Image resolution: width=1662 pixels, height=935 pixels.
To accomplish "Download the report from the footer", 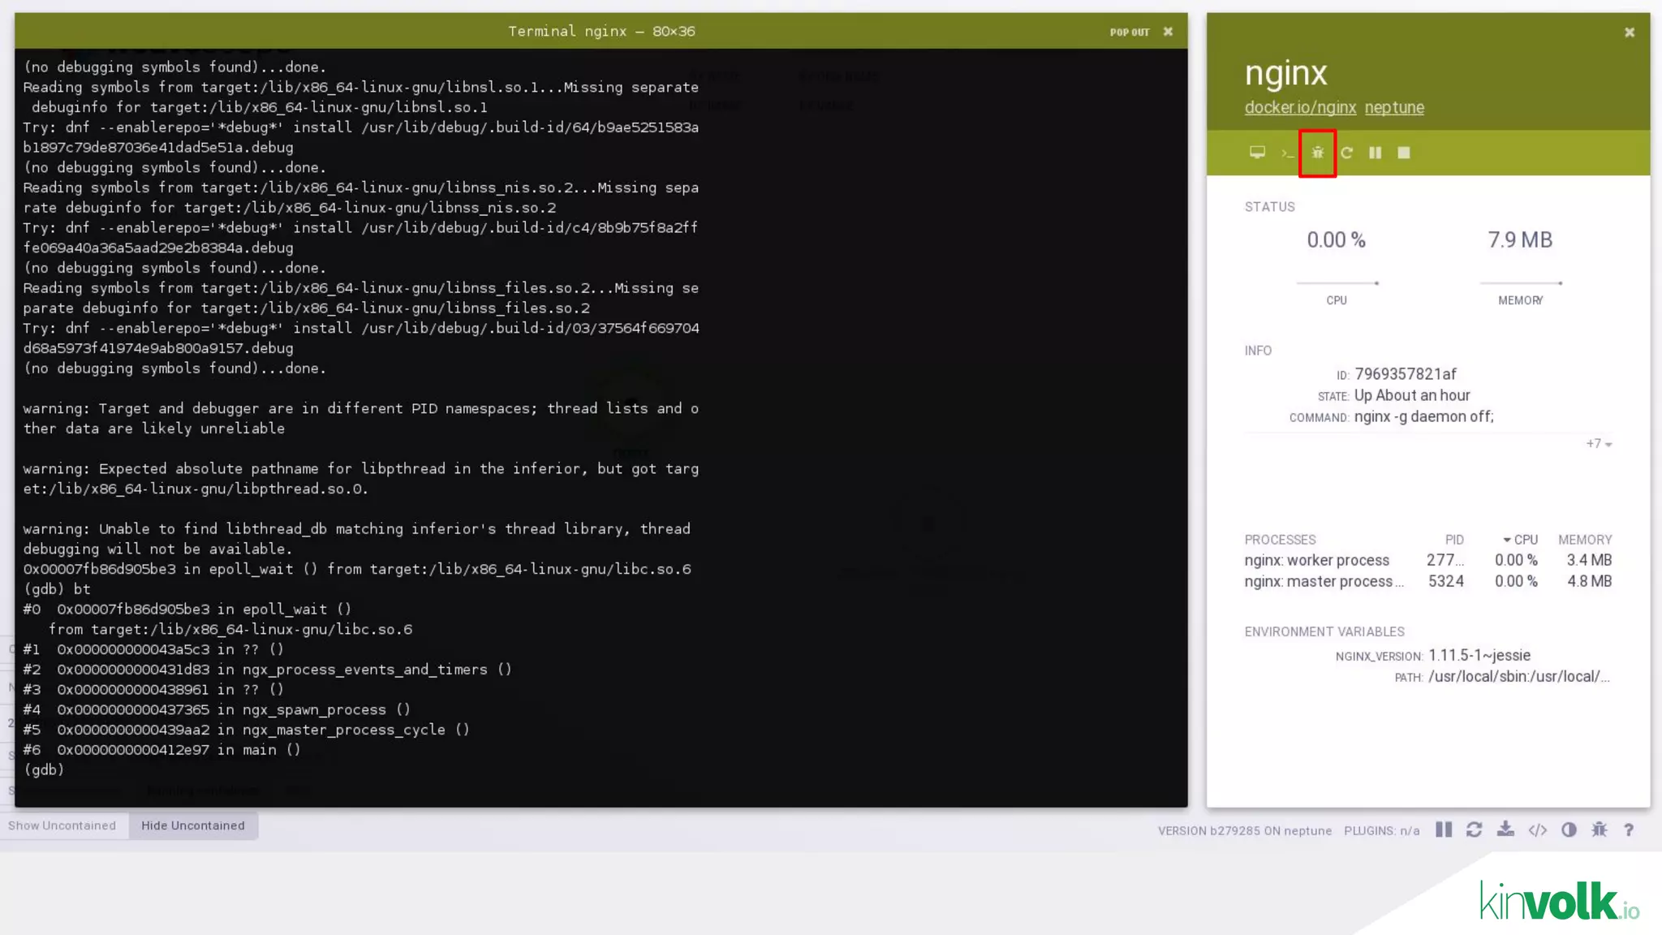I will [x=1505, y=829].
